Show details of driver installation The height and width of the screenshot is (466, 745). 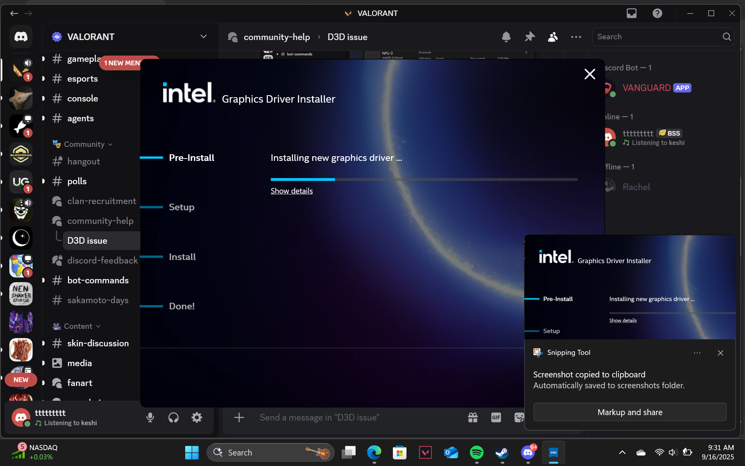point(292,191)
